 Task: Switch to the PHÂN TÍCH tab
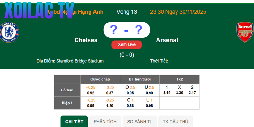pos(105,122)
